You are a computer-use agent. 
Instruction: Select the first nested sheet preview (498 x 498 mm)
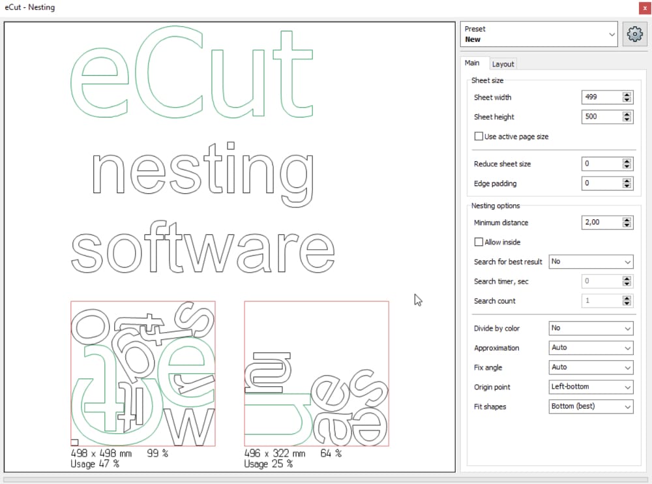click(x=143, y=374)
